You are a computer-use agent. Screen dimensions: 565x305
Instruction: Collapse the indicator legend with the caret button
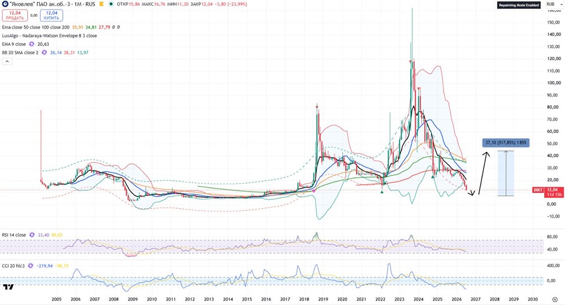pos(7,61)
